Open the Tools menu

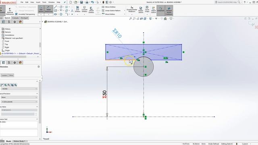pos(44,2)
